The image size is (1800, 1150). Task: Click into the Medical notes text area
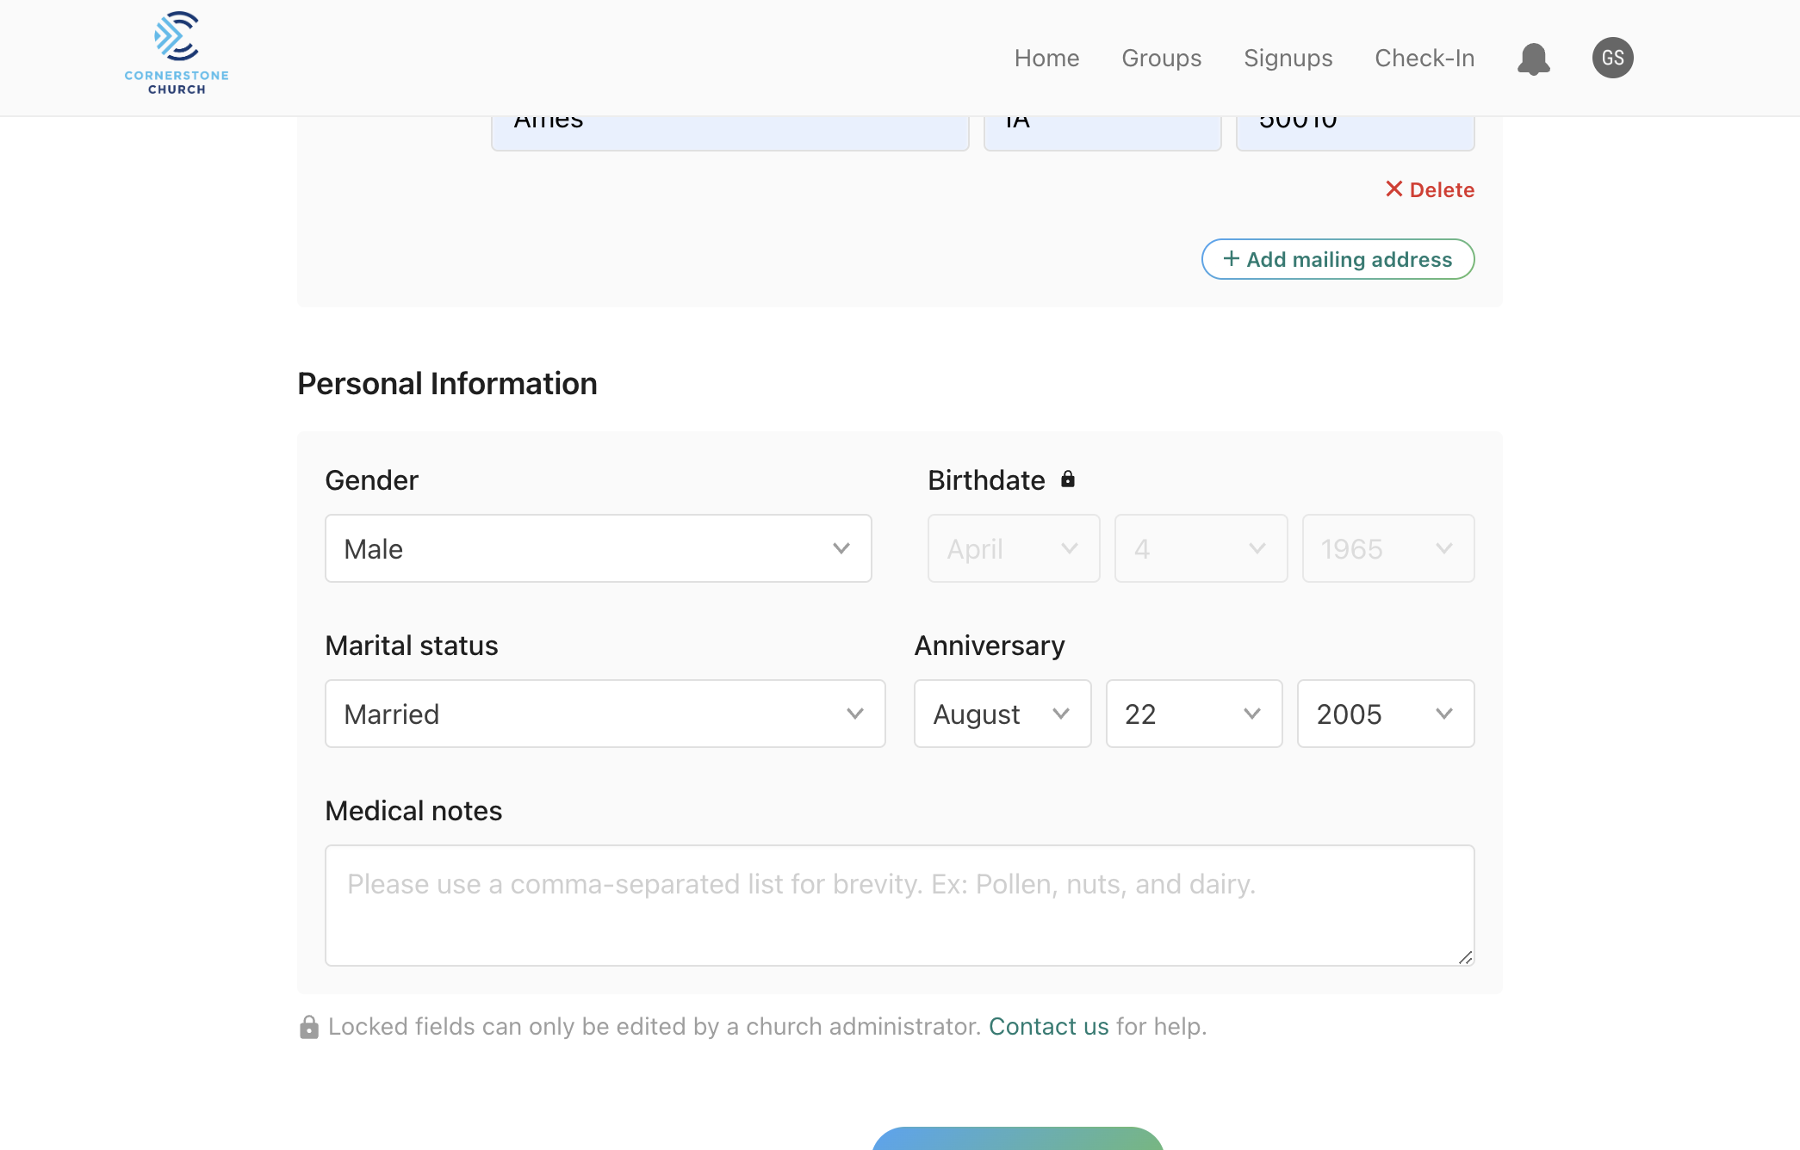(899, 906)
